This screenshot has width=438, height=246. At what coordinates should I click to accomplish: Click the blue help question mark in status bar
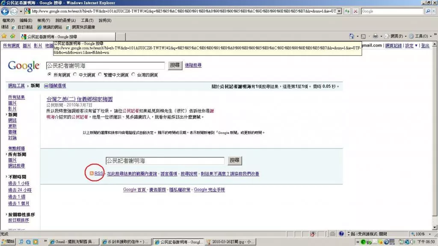pos(341,234)
